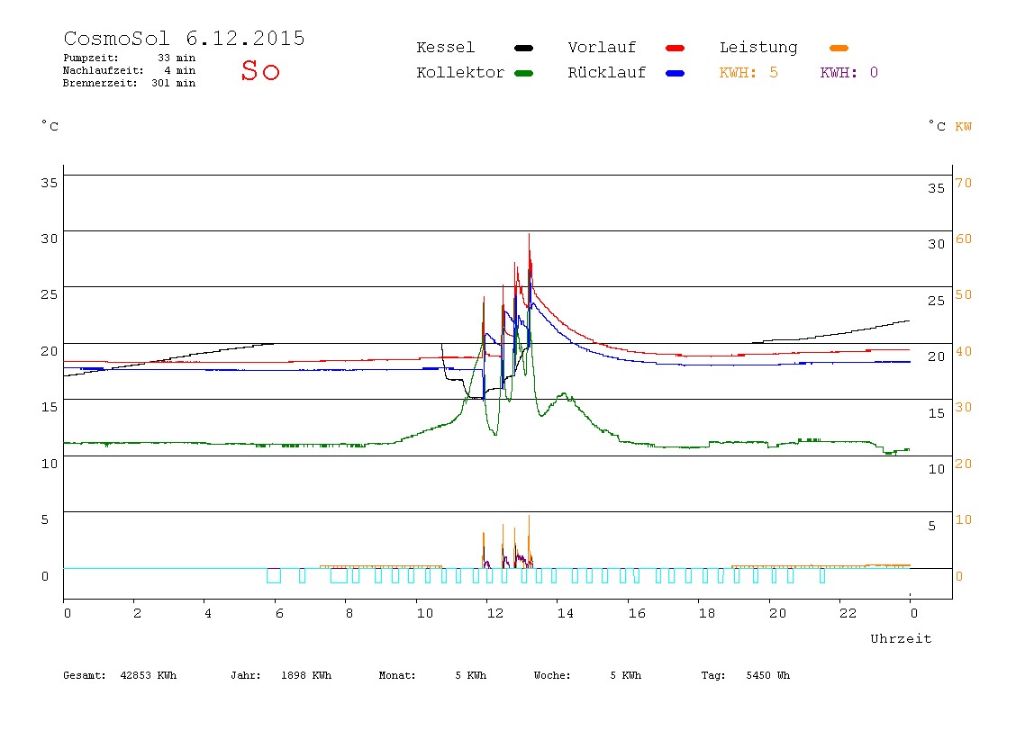Click the Kessel legend label

[x=445, y=48]
